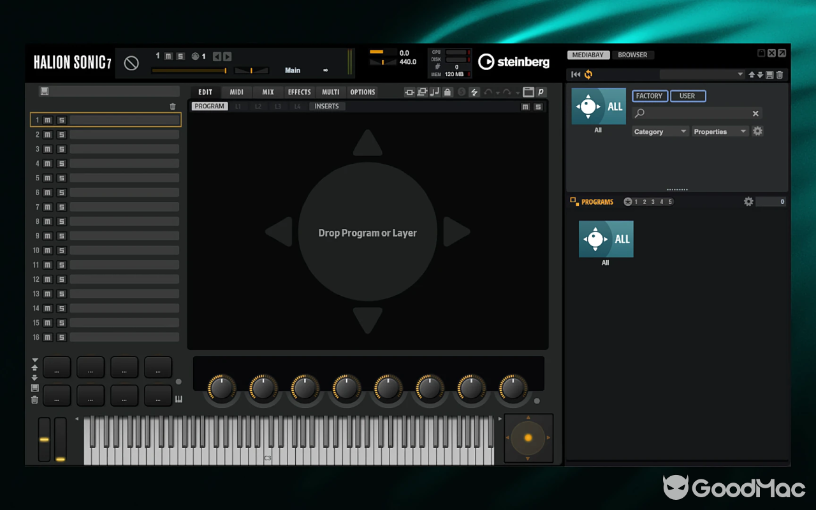Enable the lightning MIDI activity toggle
This screenshot has height=510, width=816.
tap(474, 92)
